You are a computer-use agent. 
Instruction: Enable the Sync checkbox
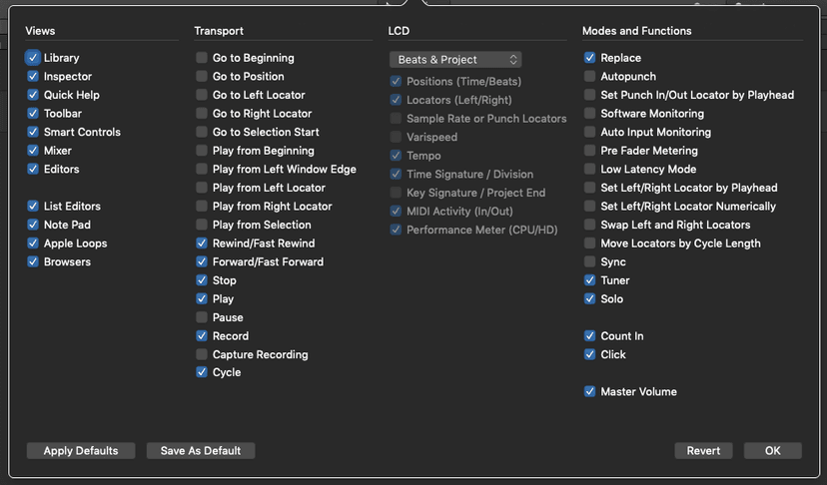(589, 261)
